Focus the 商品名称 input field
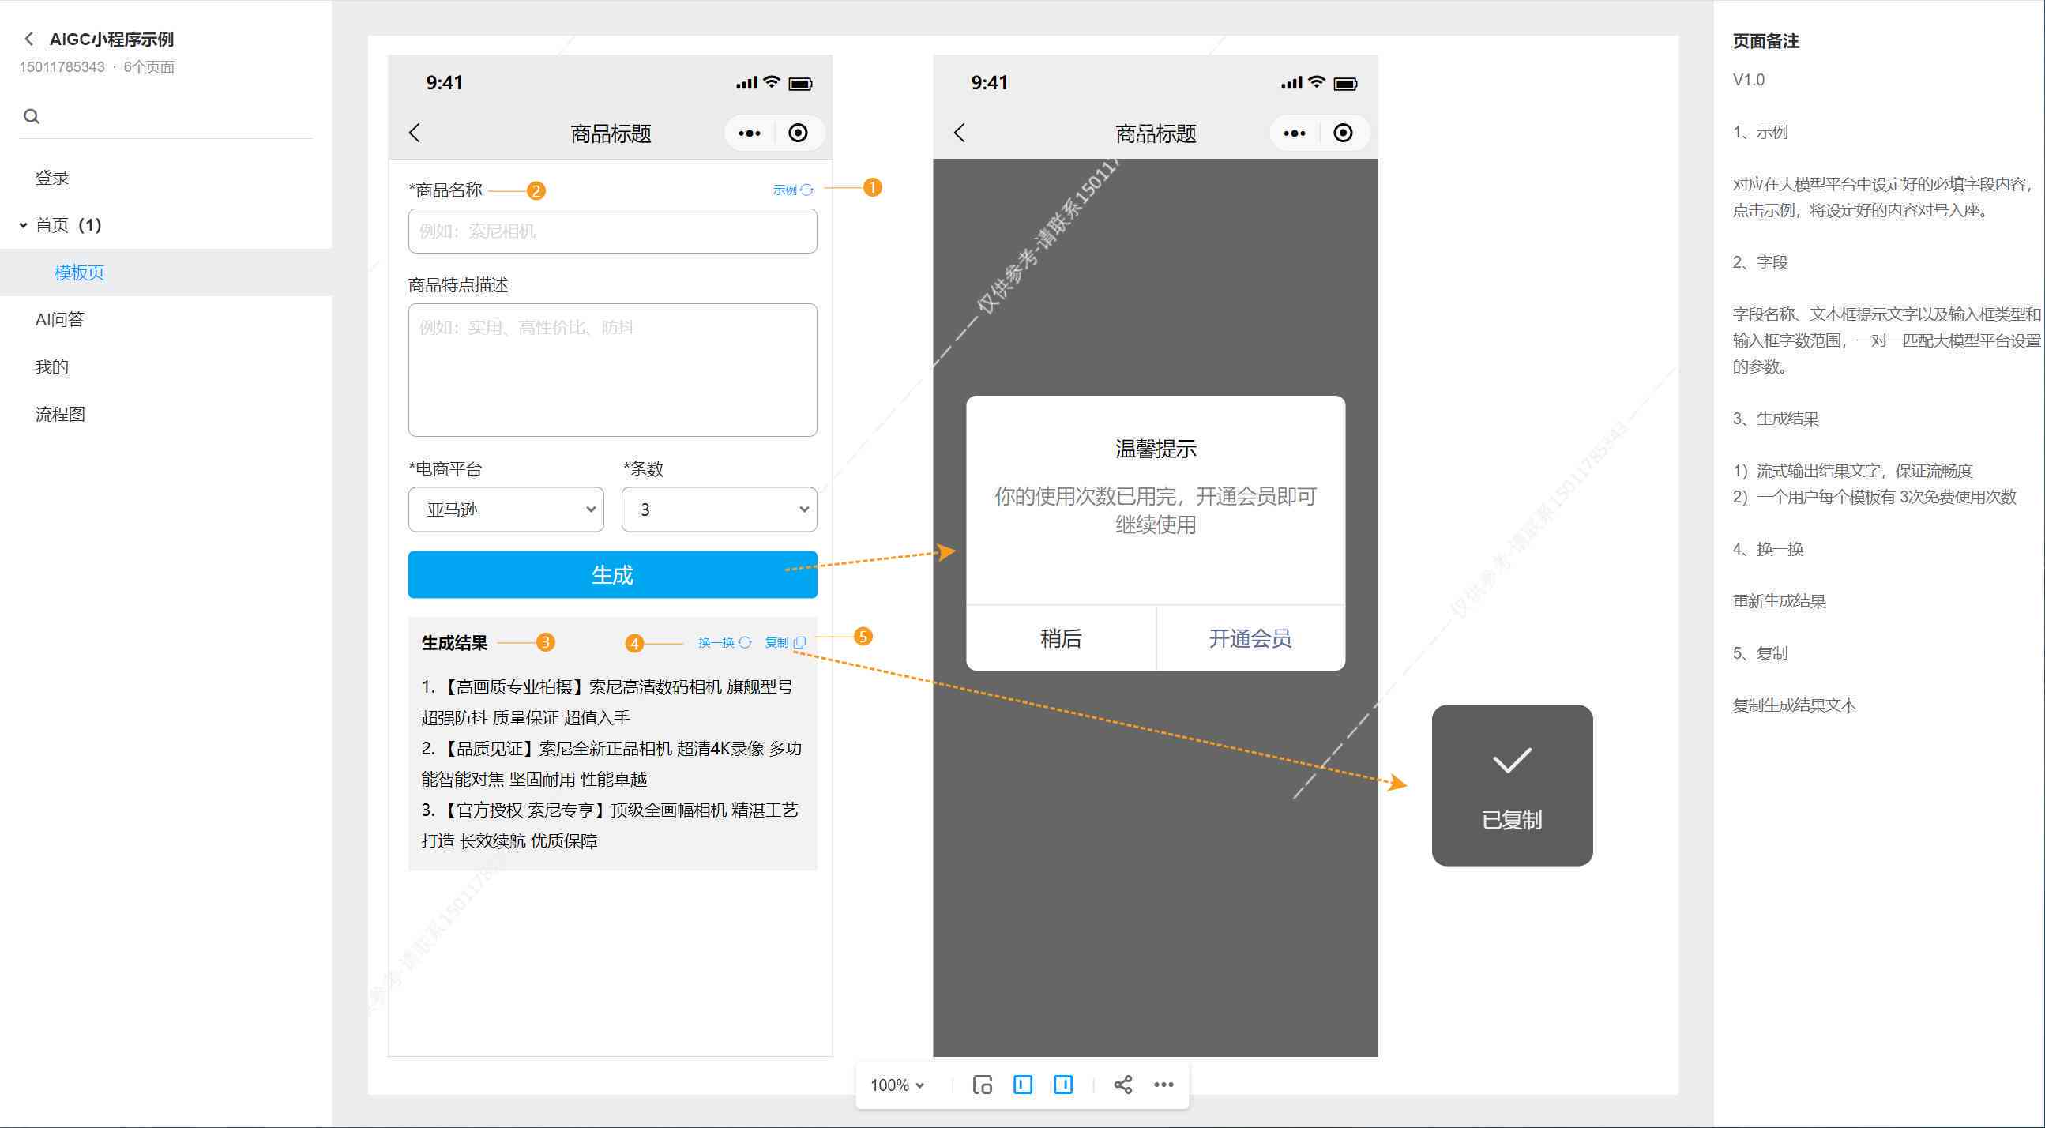 pos(612,231)
